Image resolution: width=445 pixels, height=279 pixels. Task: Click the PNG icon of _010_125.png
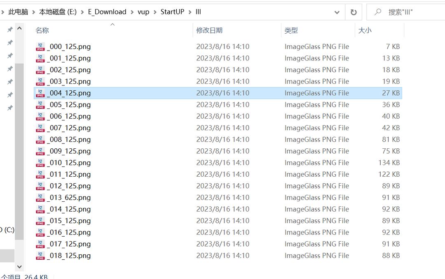coord(40,163)
